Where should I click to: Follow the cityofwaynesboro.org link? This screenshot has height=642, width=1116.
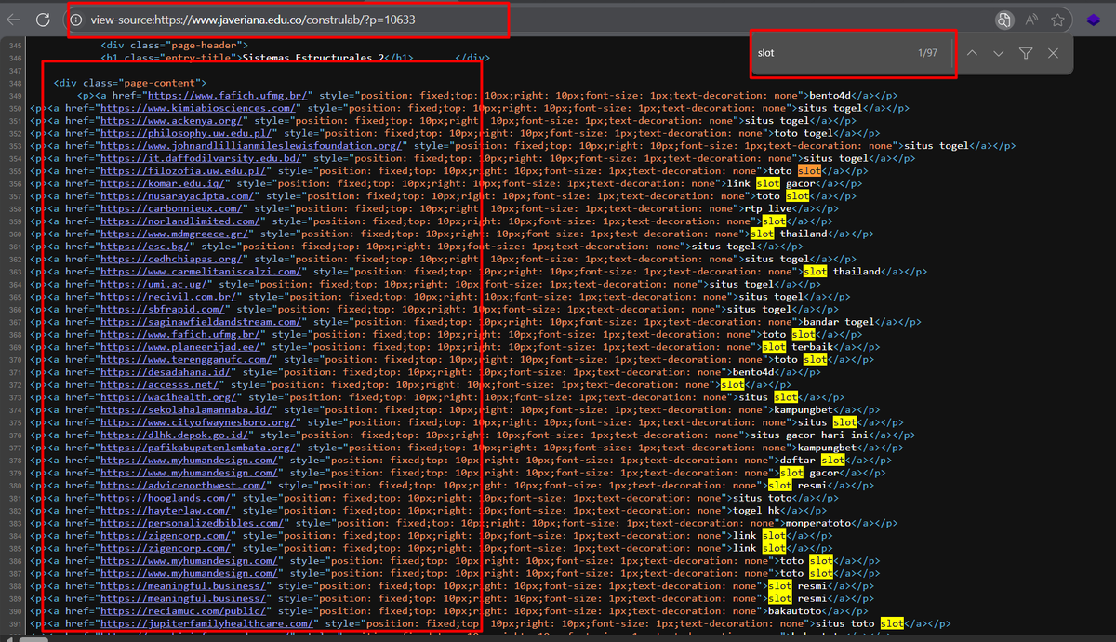point(200,422)
